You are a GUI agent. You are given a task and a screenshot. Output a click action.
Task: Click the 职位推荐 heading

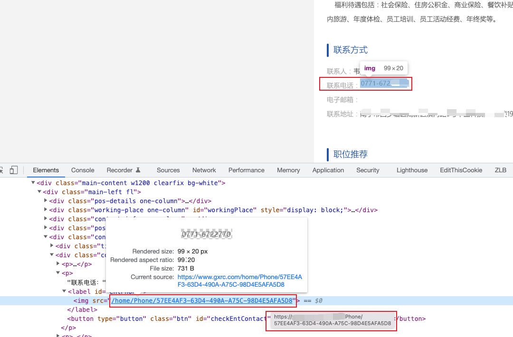(x=351, y=154)
